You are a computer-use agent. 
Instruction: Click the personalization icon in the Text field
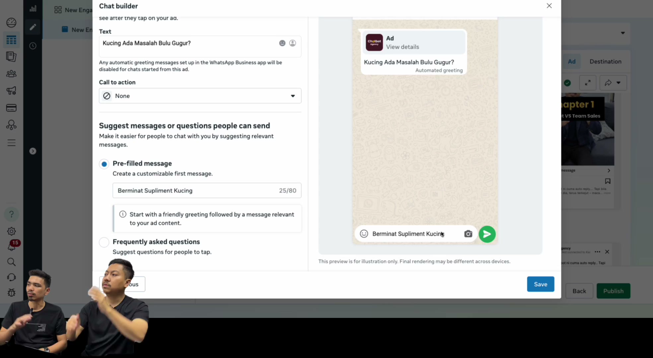pos(292,43)
